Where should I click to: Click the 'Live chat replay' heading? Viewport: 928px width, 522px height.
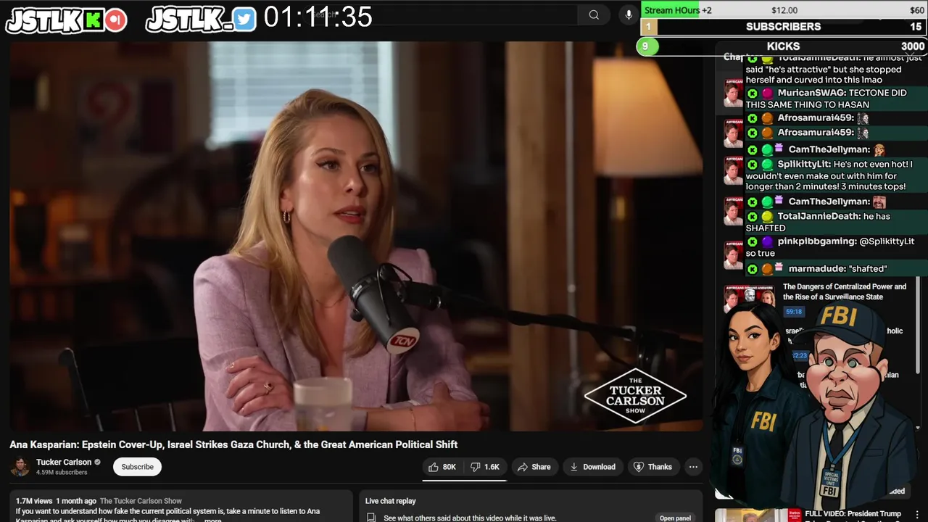coord(390,501)
